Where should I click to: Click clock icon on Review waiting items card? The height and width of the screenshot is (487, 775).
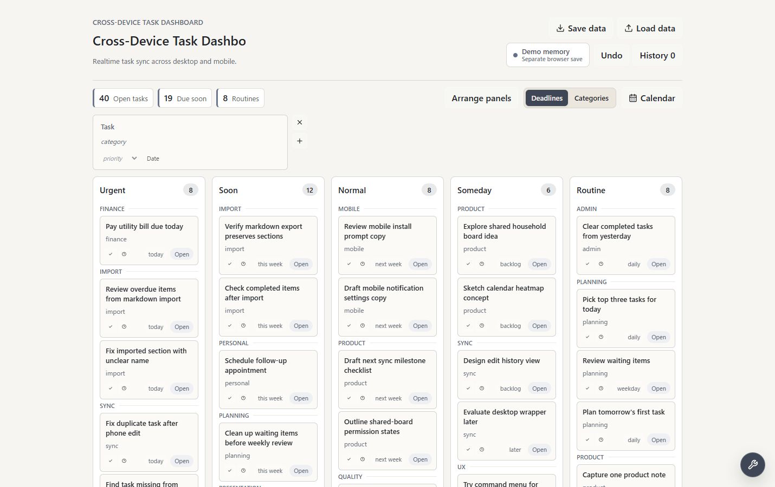point(601,389)
